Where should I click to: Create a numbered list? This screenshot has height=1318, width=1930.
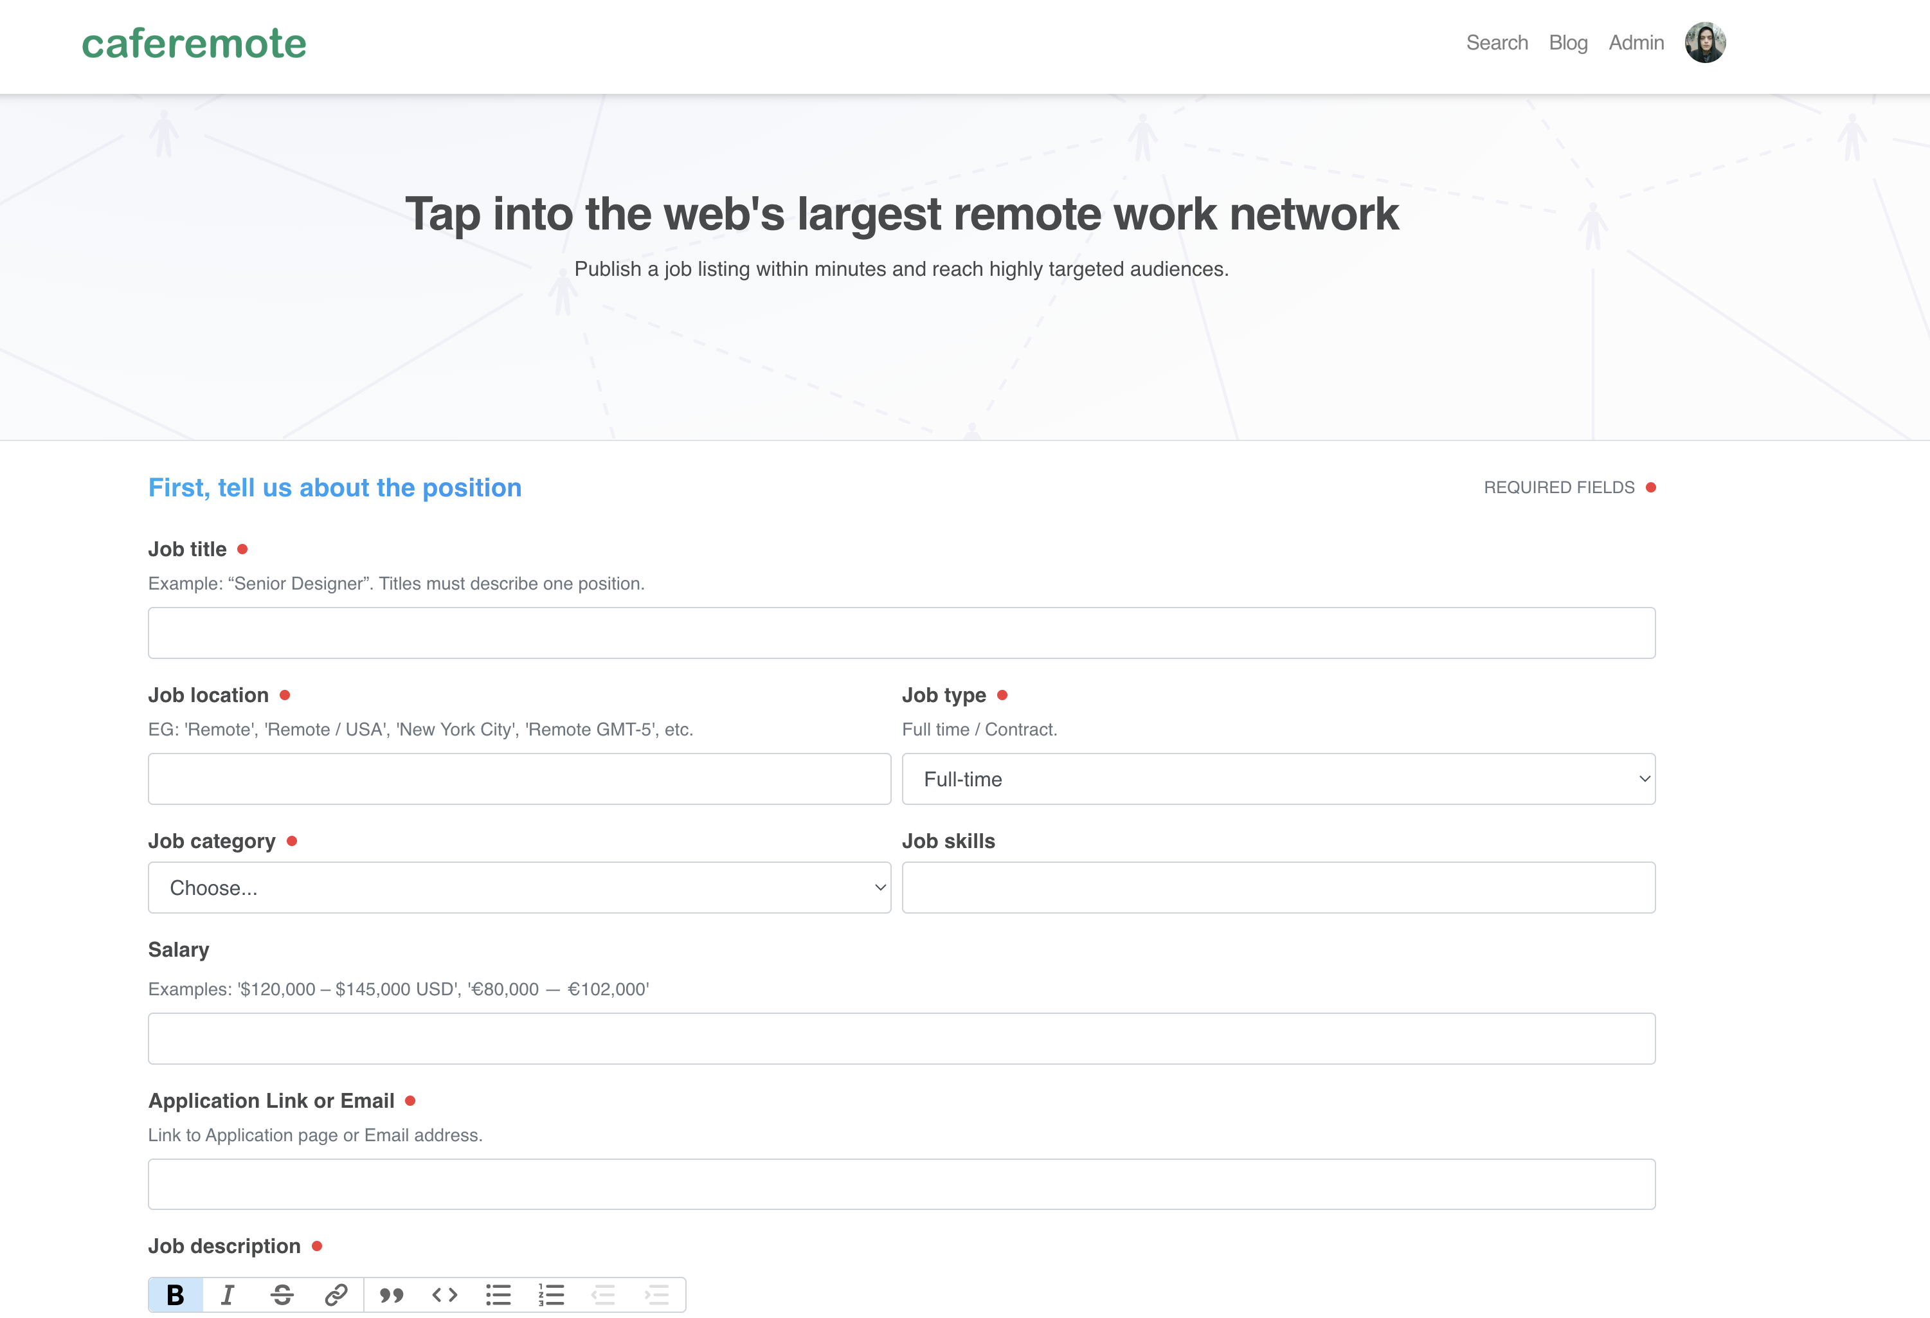click(552, 1294)
